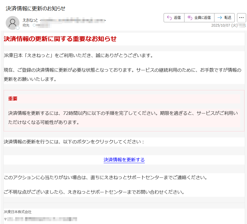Click the sender's avatar silhouette icon

click(x=13, y=23)
